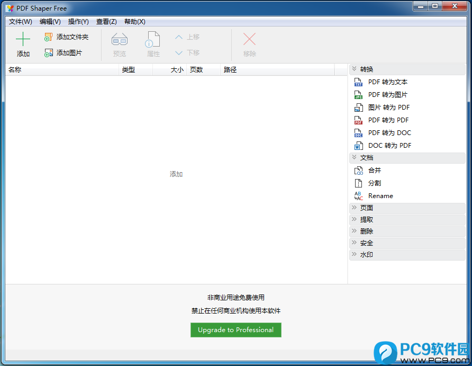Click the red X Remove icon (移除)
472x366 pixels.
click(250, 39)
